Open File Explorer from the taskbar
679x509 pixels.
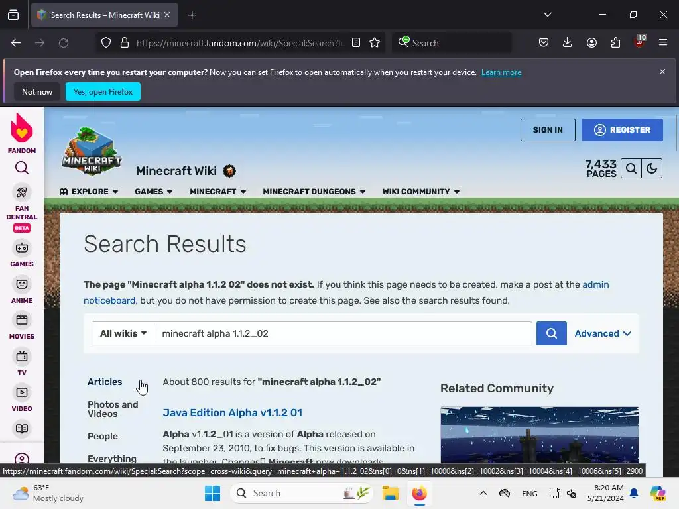pyautogui.click(x=390, y=493)
